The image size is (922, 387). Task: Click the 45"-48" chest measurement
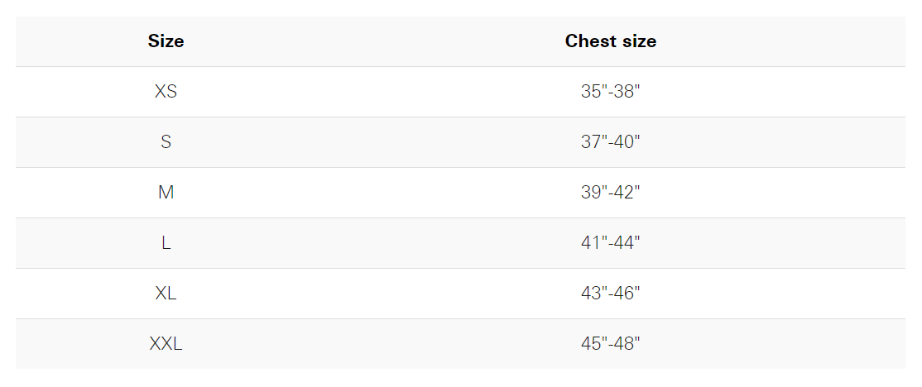[x=610, y=344]
